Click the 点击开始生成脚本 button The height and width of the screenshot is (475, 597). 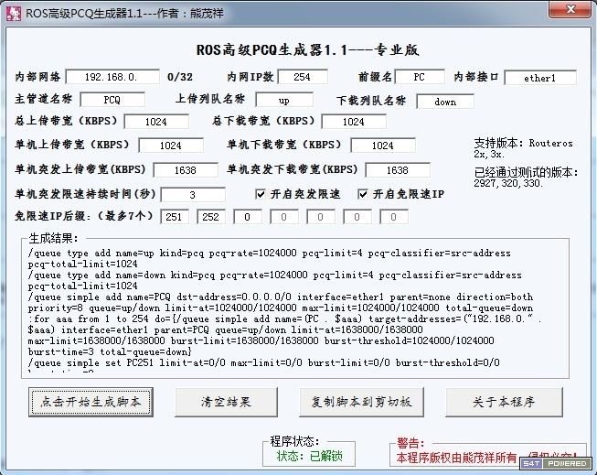tap(90, 402)
